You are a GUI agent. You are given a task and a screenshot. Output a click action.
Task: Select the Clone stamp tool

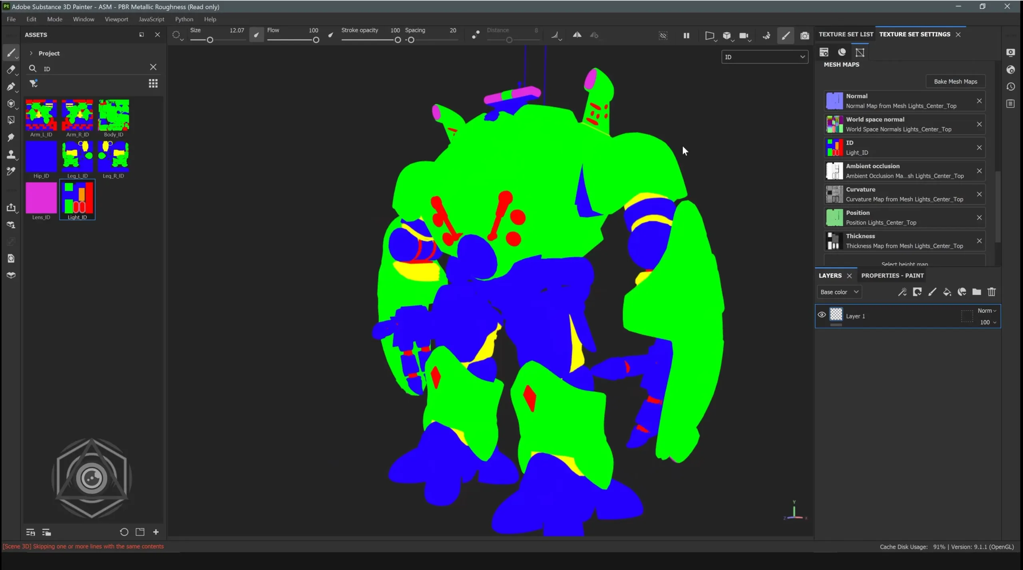click(11, 155)
